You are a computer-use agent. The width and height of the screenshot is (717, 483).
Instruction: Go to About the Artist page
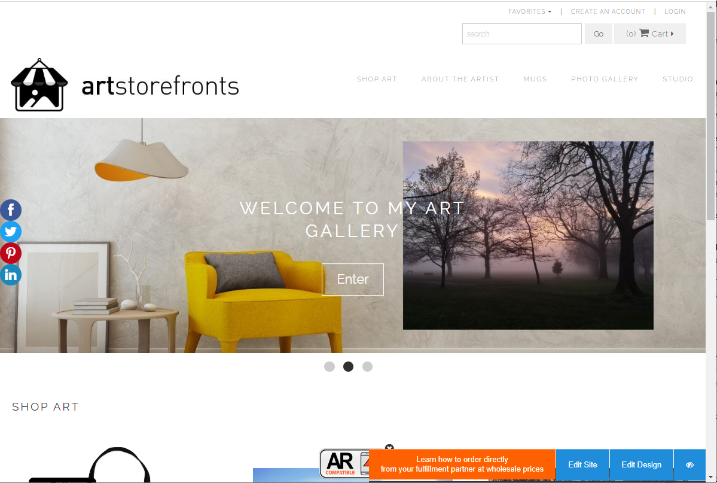point(460,79)
